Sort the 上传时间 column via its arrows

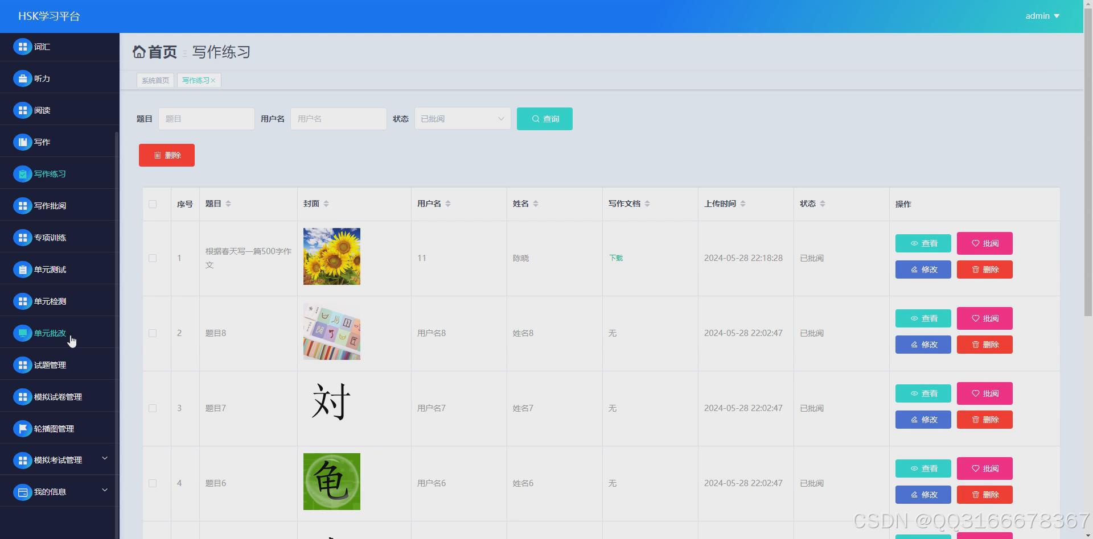pyautogui.click(x=743, y=204)
